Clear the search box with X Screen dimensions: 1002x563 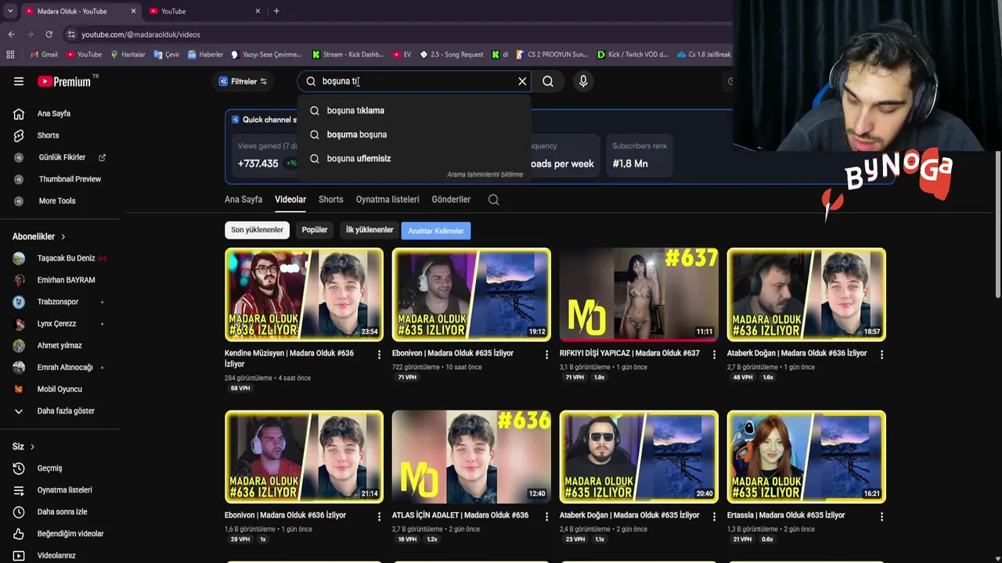point(522,81)
